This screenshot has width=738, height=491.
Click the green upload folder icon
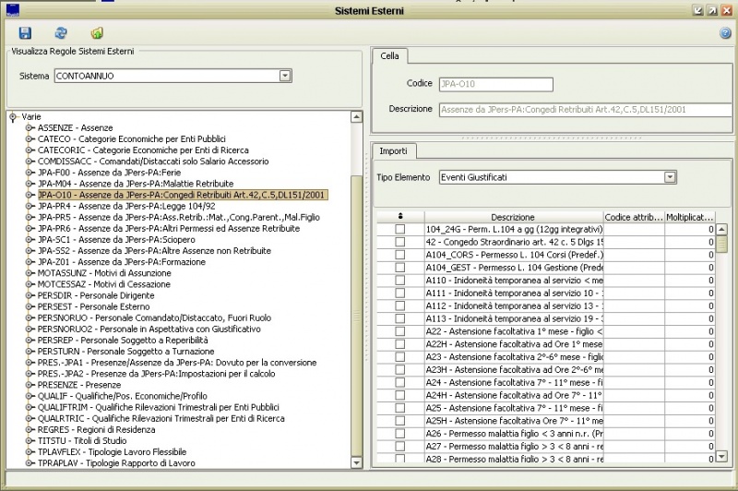pos(97,33)
